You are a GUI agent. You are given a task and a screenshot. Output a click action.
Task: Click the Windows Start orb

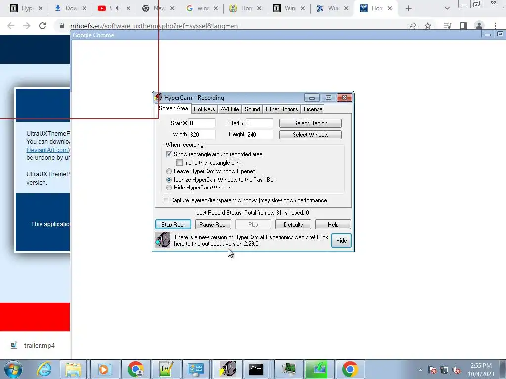13,369
